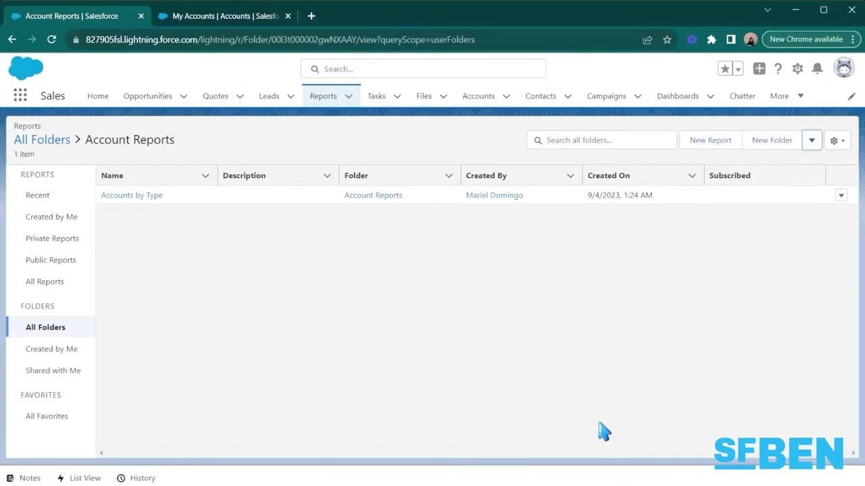The image size is (865, 486).
Task: Open History in the utility bar
Action: point(136,478)
